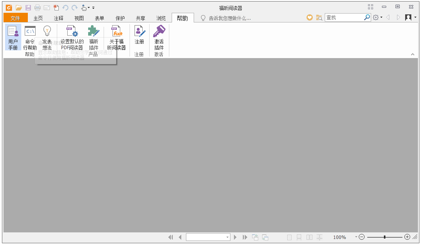Open the zoom percentage dropdown arrow
This screenshot has height=244, width=421.
coord(356,237)
